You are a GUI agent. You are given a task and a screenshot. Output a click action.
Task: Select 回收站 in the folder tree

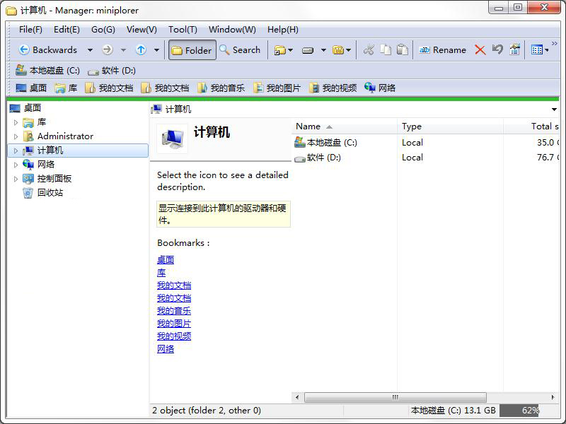(x=50, y=193)
